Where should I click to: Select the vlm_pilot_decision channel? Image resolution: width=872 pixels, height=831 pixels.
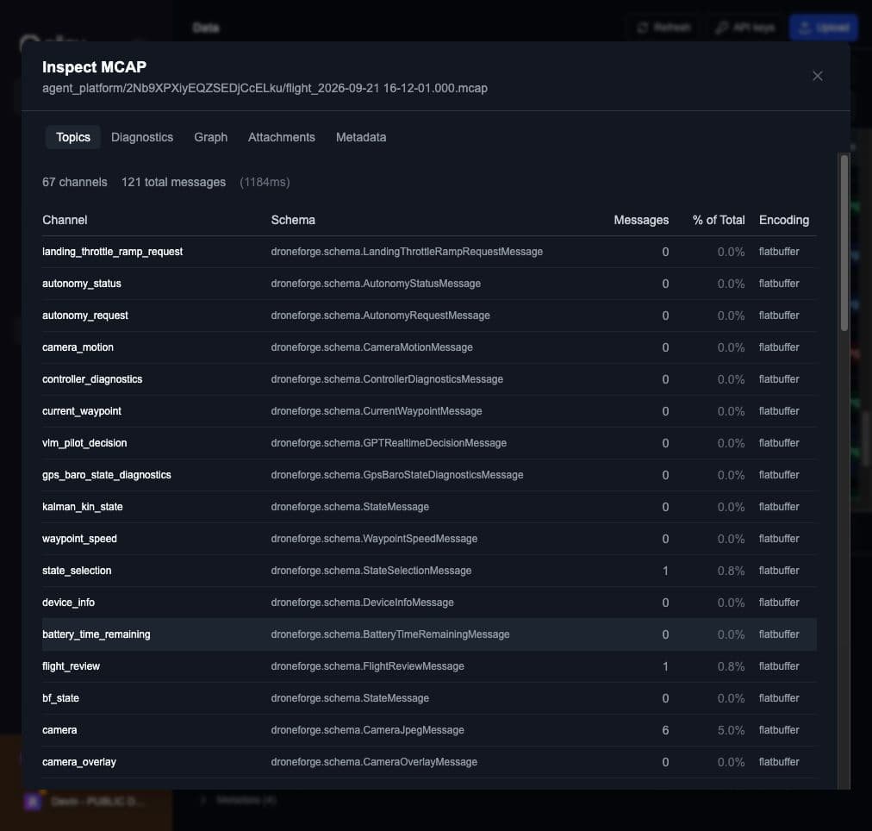(84, 443)
